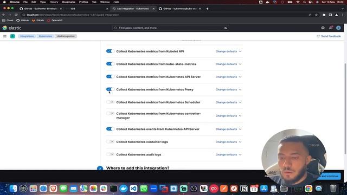The image size is (347, 195).
Task: Open Chrome three-dot menu
Action: click(343, 15)
